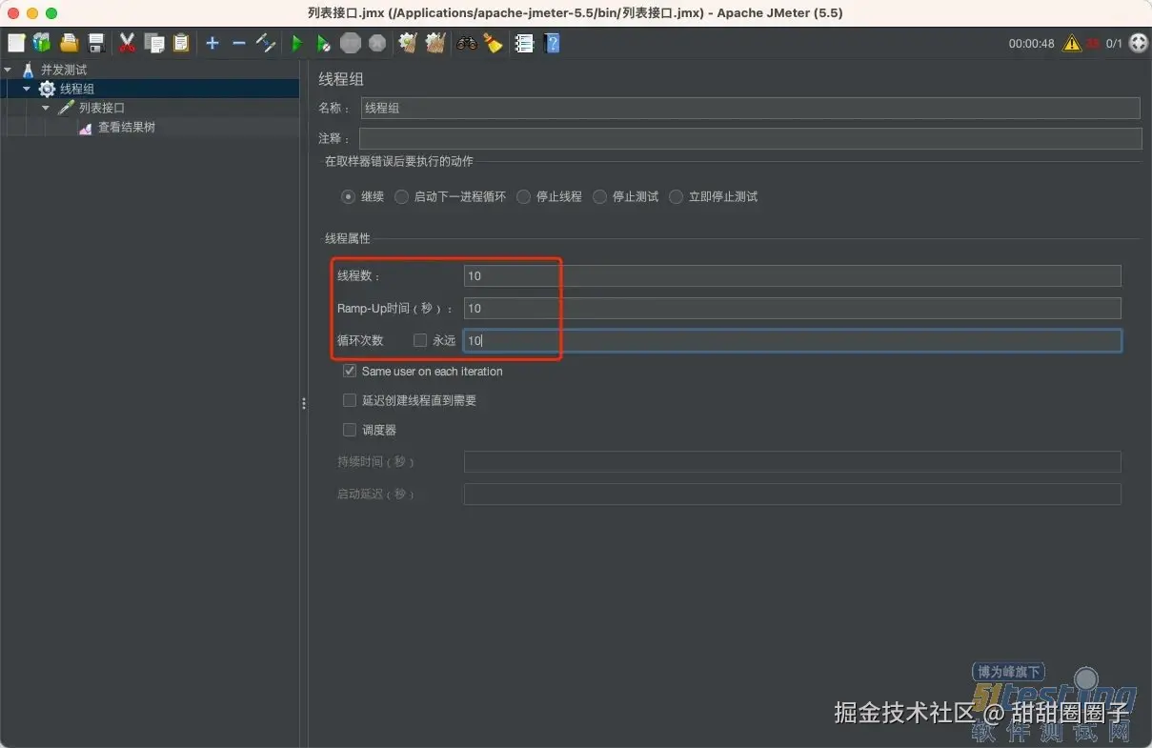Click the 持续时间 duration field

click(x=792, y=462)
